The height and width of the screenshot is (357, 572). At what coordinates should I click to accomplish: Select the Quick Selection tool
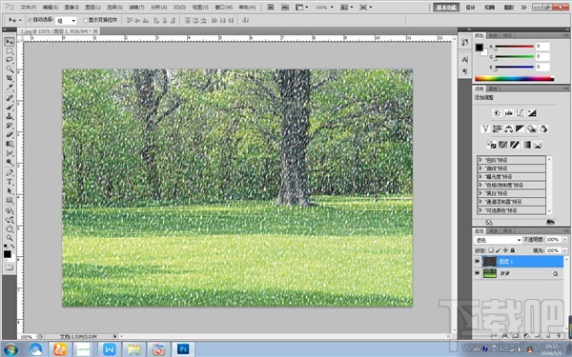coord(10,69)
